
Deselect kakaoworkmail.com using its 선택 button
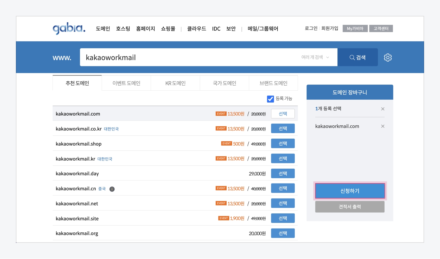(x=283, y=114)
